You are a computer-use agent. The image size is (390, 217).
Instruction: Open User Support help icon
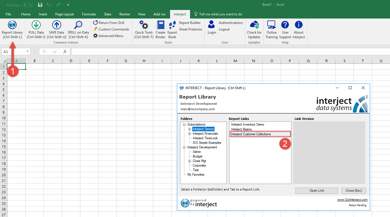pyautogui.click(x=285, y=25)
